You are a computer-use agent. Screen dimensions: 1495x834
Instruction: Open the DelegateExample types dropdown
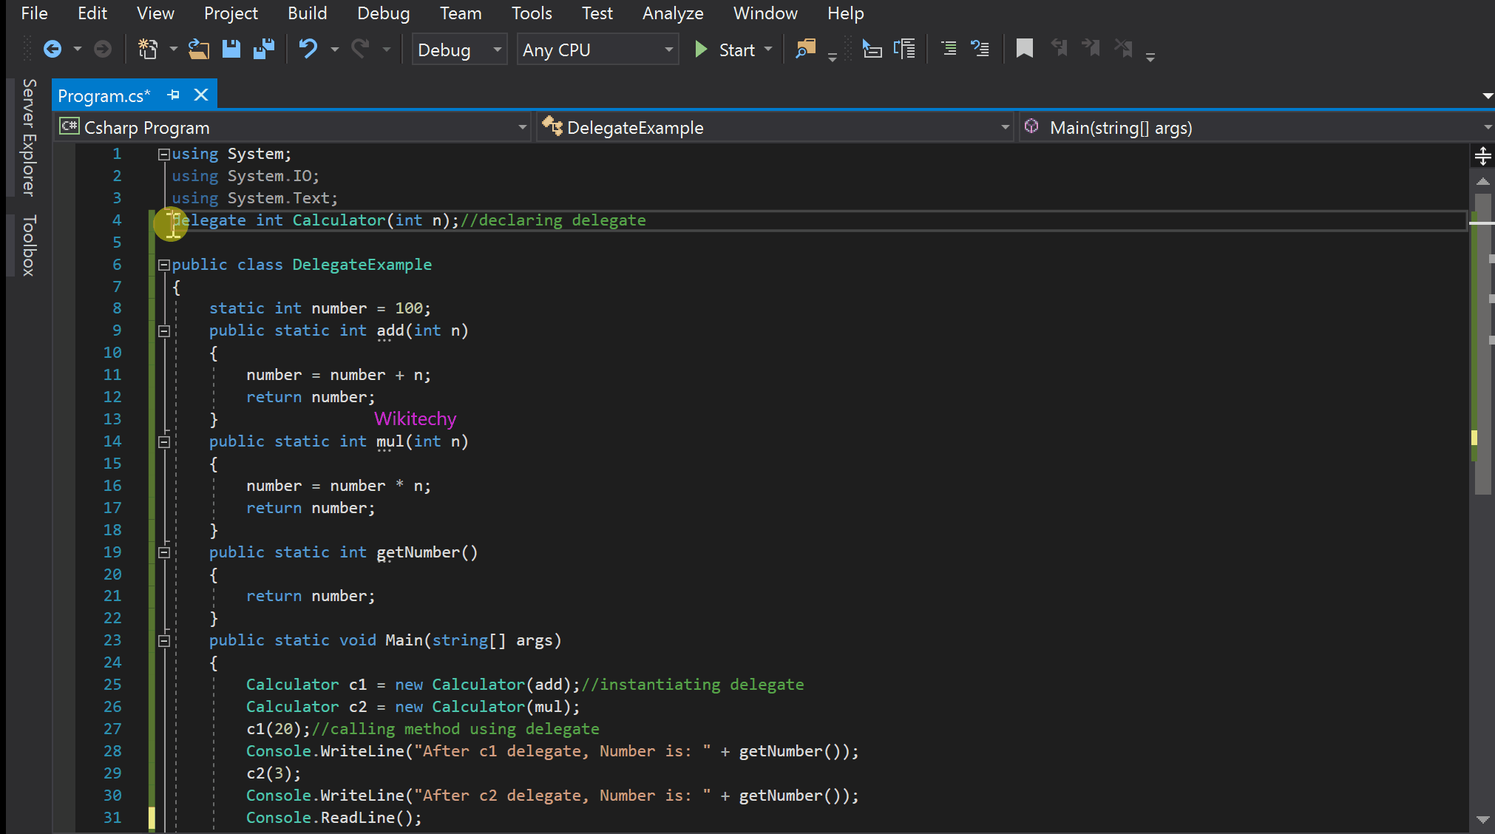(x=775, y=128)
